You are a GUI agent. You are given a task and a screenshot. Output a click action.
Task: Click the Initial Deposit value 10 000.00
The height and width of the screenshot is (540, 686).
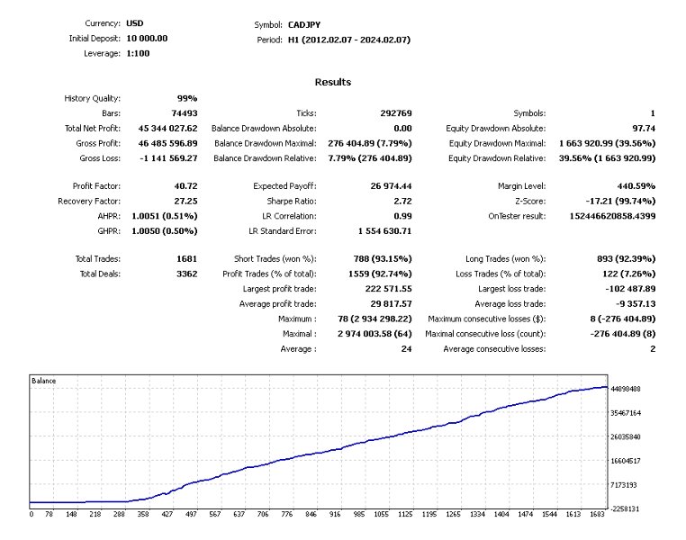tap(147, 39)
